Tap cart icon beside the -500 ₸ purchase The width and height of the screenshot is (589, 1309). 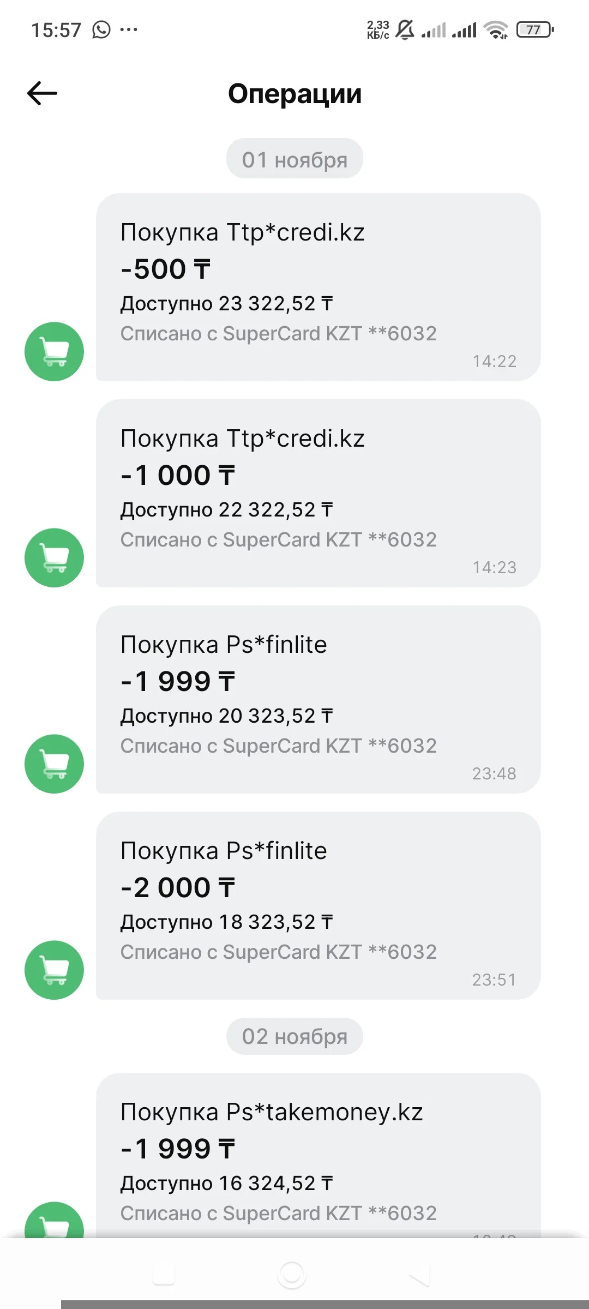click(54, 351)
